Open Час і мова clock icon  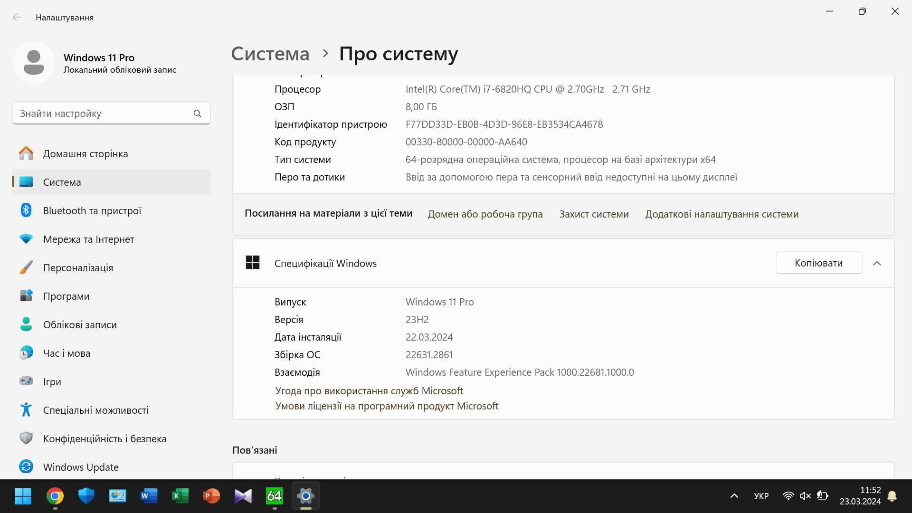point(26,352)
